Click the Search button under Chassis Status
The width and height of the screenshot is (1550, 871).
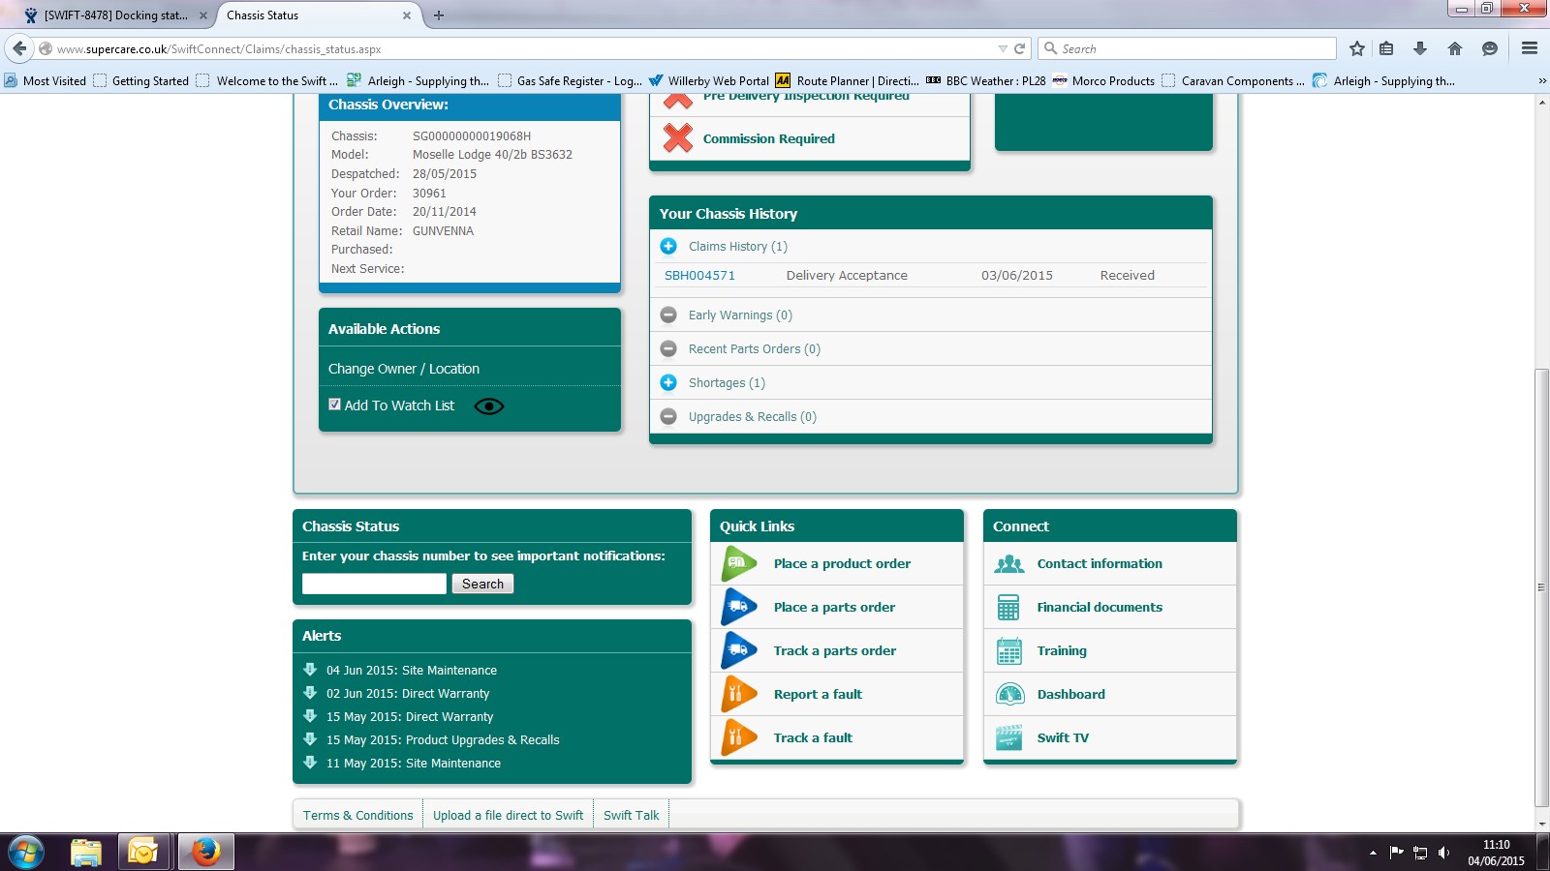click(x=482, y=584)
